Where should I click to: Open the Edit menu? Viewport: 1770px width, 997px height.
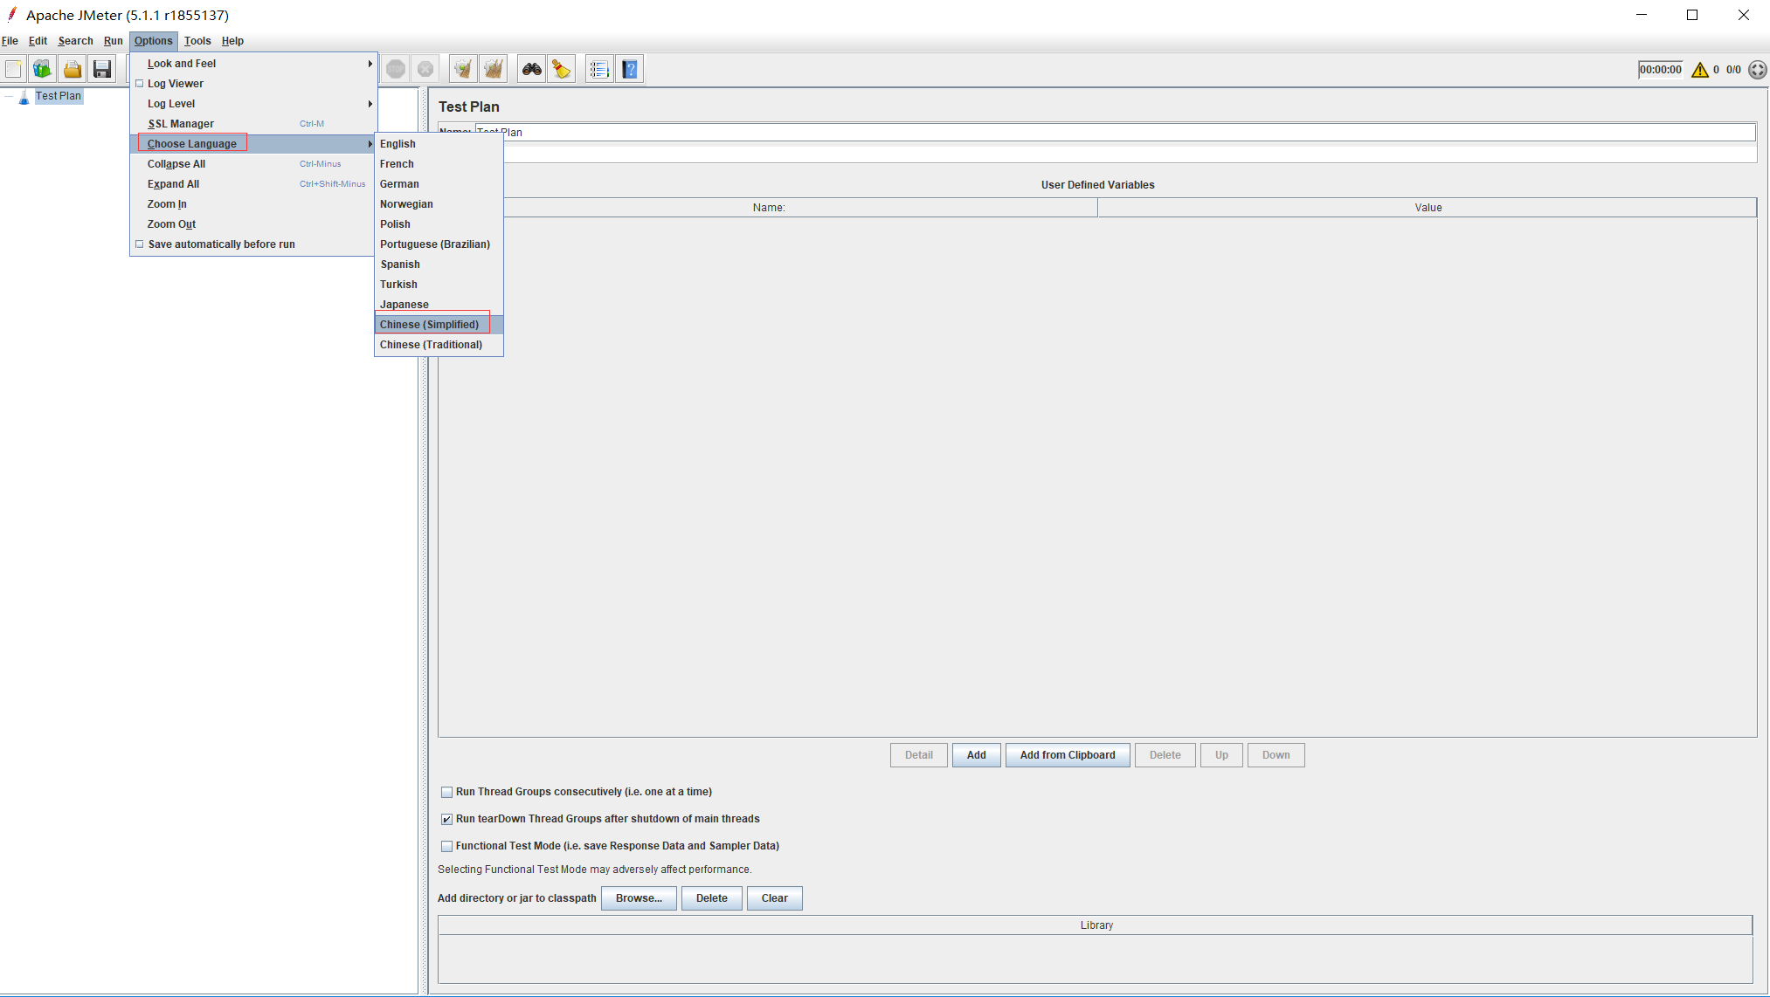[38, 41]
